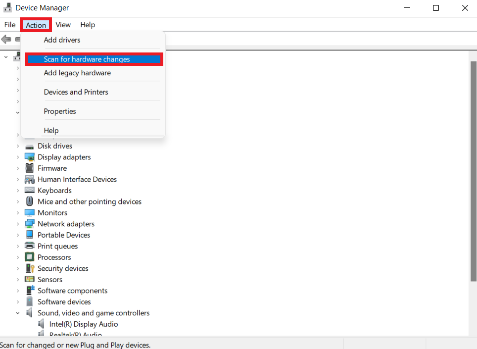Screen dimensions: 477x349
Task: Click the Network adapters icon
Action: point(30,224)
